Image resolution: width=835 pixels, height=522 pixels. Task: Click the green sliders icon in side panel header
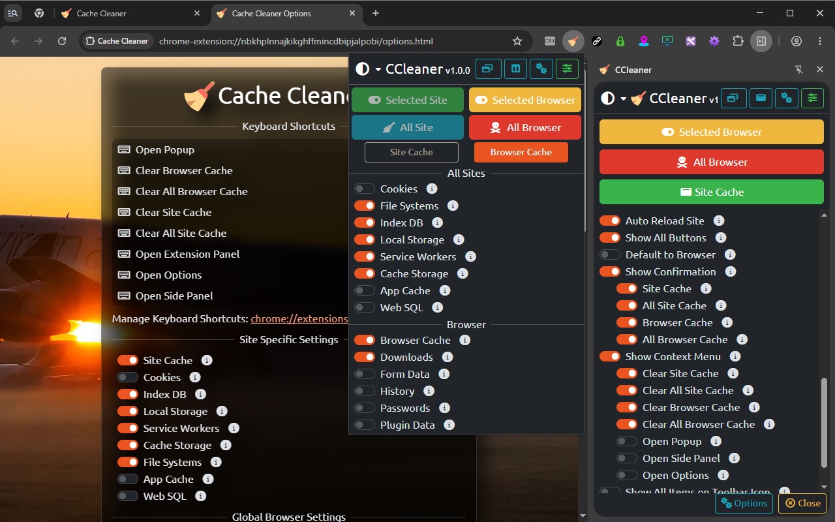click(x=812, y=98)
